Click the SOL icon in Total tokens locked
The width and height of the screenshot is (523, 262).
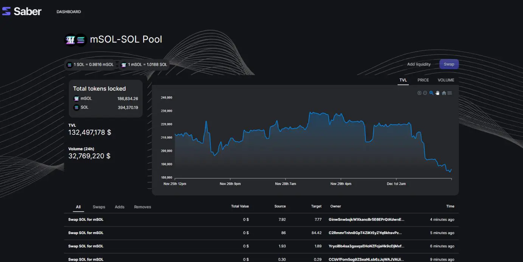[76, 108]
